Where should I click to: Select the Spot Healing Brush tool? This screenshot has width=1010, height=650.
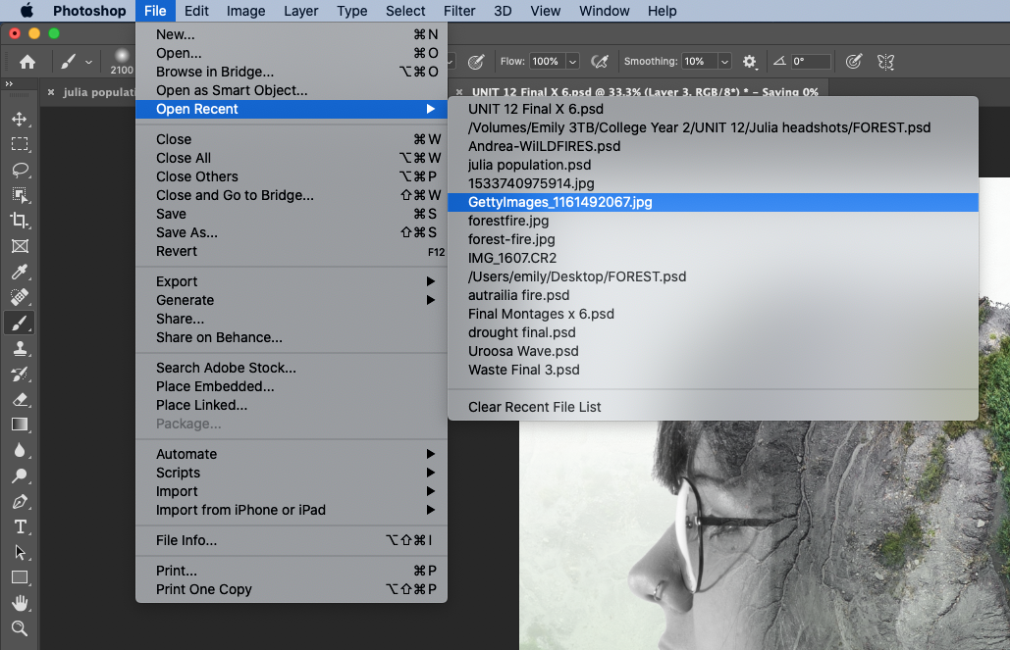click(x=20, y=297)
